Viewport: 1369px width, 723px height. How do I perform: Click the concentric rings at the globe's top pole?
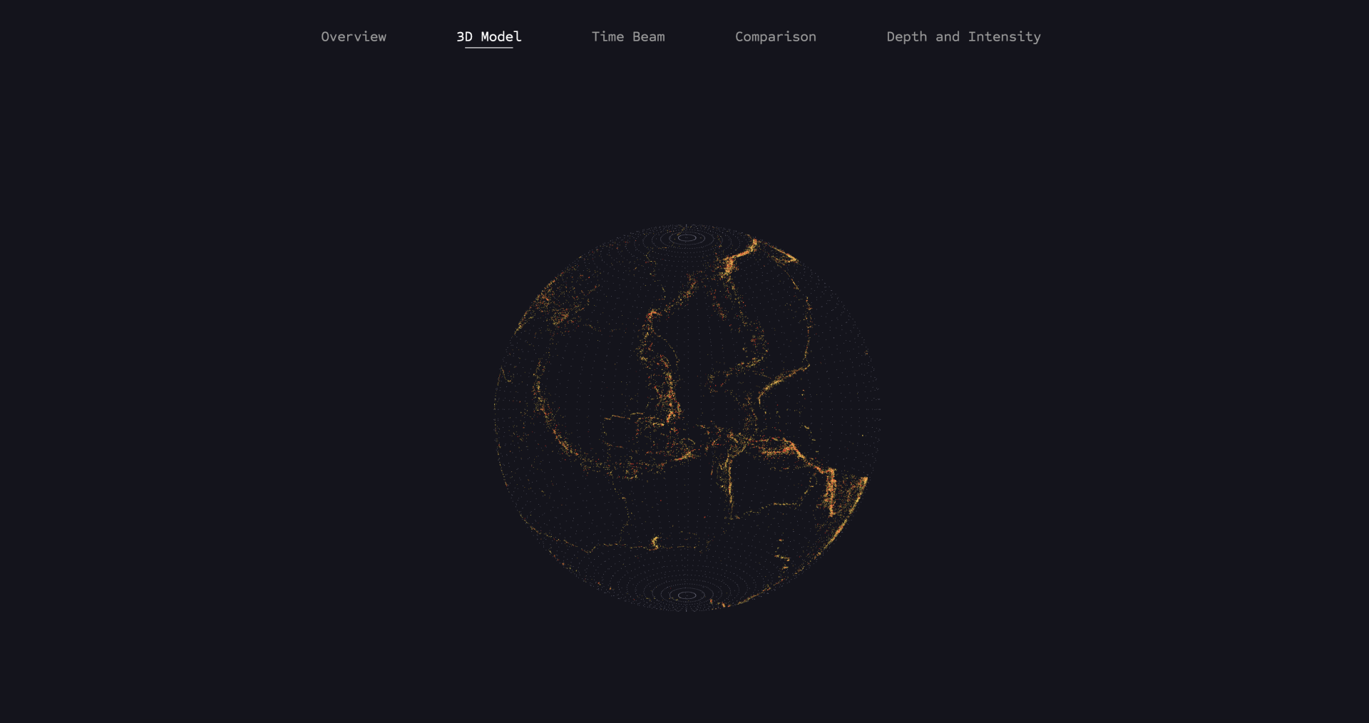(x=687, y=238)
